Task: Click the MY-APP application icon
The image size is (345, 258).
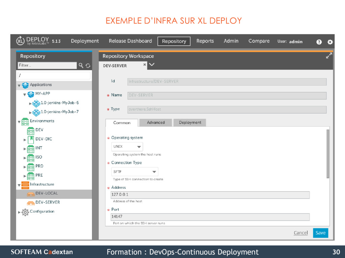Action: (x=31, y=94)
